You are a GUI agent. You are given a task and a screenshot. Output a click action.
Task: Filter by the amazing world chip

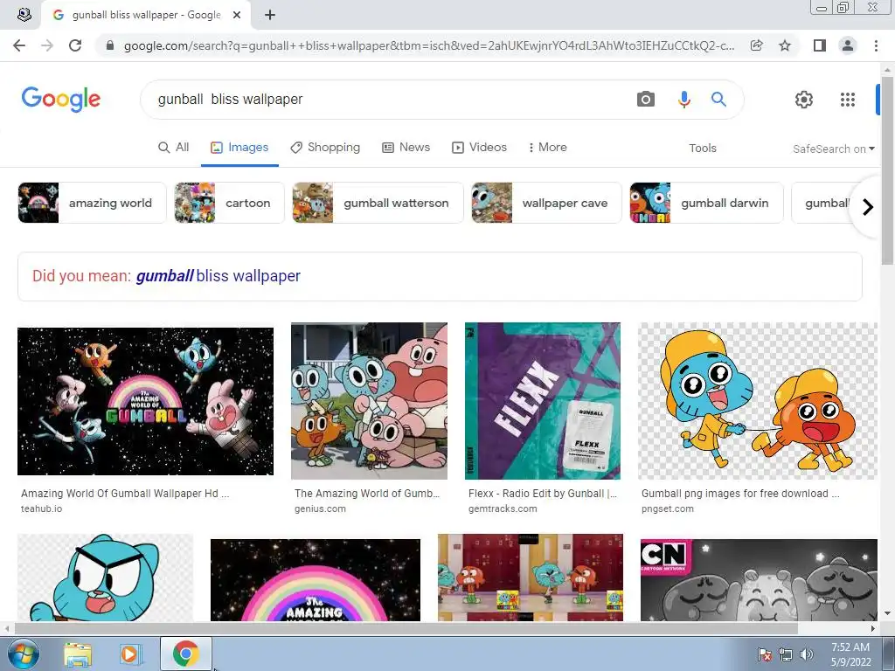click(92, 203)
